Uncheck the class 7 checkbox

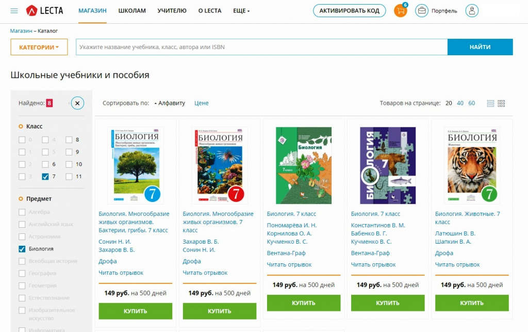point(45,176)
